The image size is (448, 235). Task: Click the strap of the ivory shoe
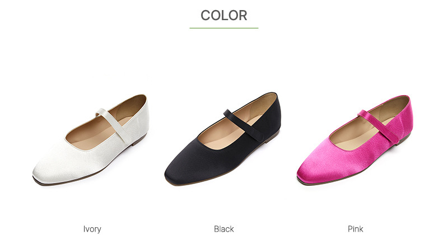[114, 126]
